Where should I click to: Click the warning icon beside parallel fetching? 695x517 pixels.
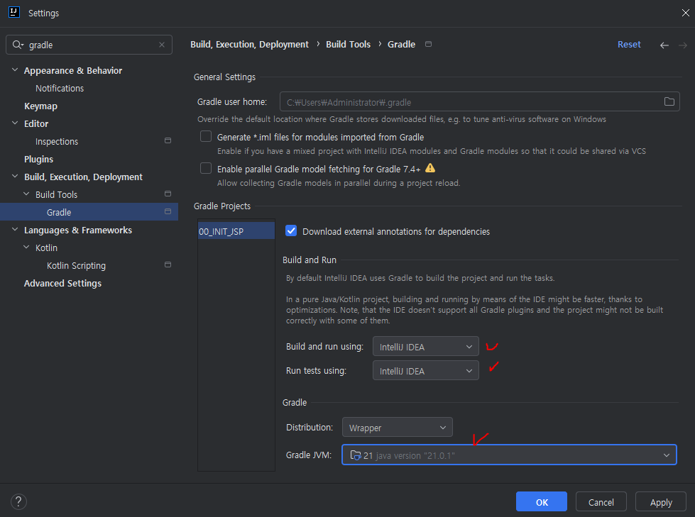(430, 168)
